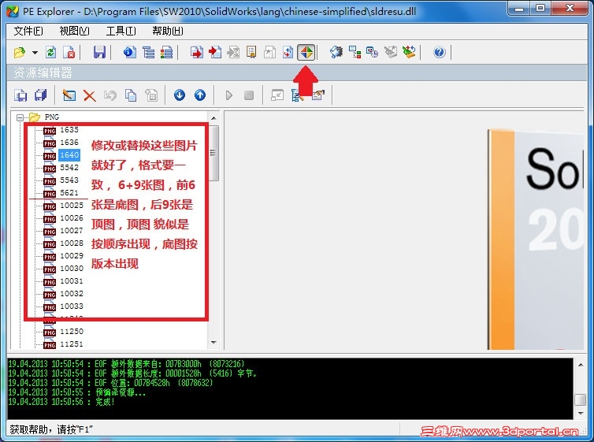
Task: View digital signature certificate icon
Action: [251, 52]
